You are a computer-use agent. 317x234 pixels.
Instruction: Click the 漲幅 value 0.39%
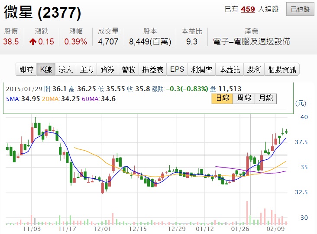tap(76, 42)
